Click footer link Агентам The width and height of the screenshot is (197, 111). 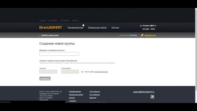(x=72, y=98)
